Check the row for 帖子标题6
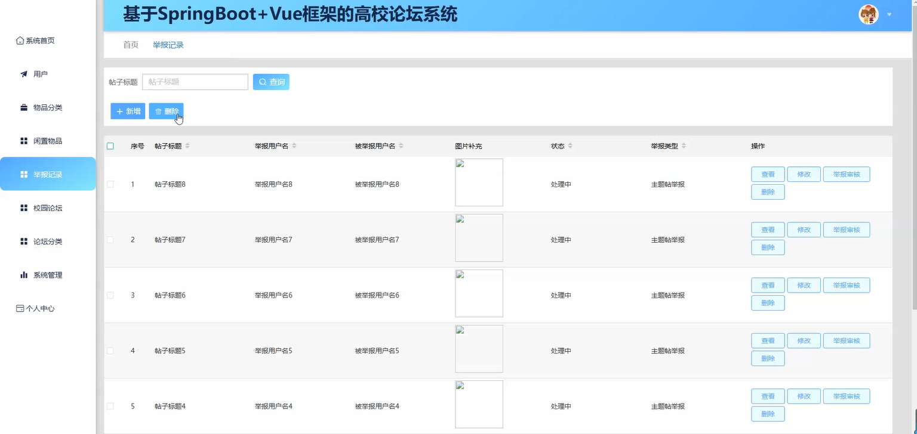Image resolution: width=917 pixels, height=434 pixels. pos(110,295)
